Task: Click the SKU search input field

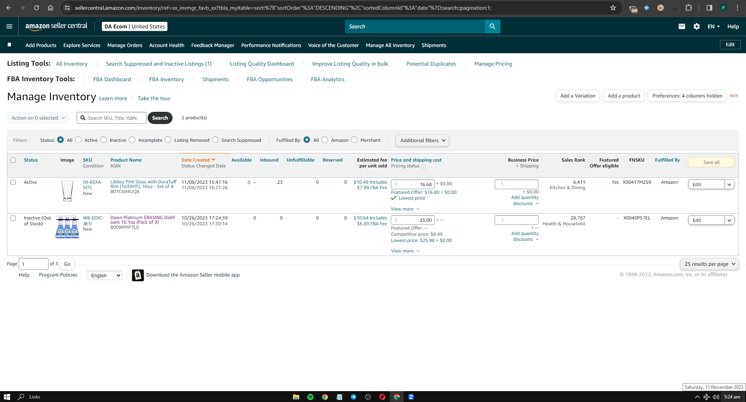Action: click(x=112, y=118)
